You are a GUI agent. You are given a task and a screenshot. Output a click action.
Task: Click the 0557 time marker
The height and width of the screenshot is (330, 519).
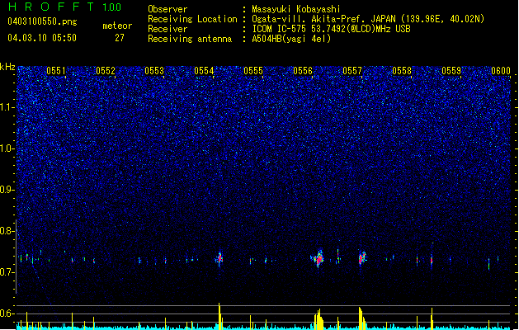coord(352,71)
